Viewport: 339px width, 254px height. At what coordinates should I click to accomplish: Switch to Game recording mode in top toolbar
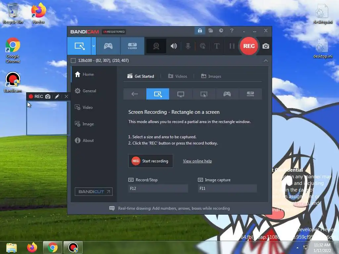click(108, 46)
